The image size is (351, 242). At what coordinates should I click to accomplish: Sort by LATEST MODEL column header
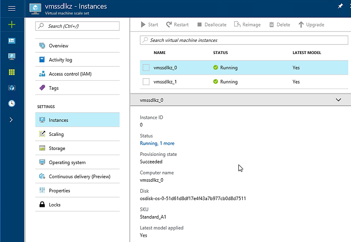pyautogui.click(x=307, y=53)
